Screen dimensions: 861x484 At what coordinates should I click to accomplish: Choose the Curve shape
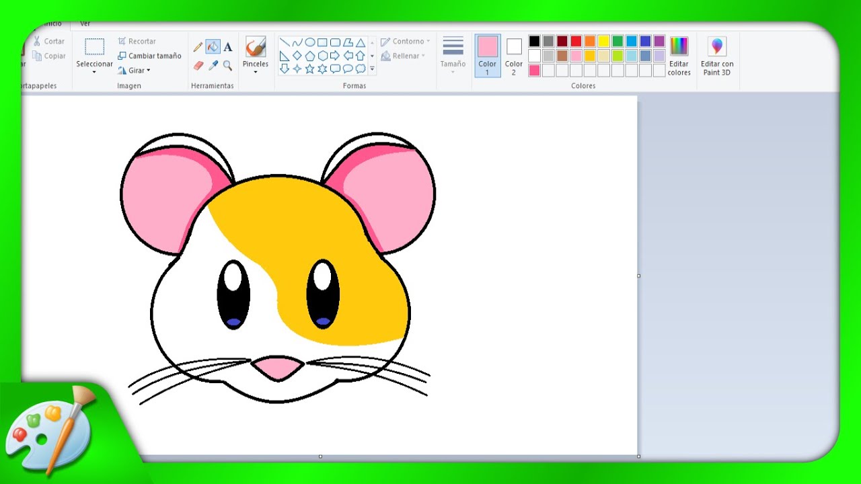point(297,42)
